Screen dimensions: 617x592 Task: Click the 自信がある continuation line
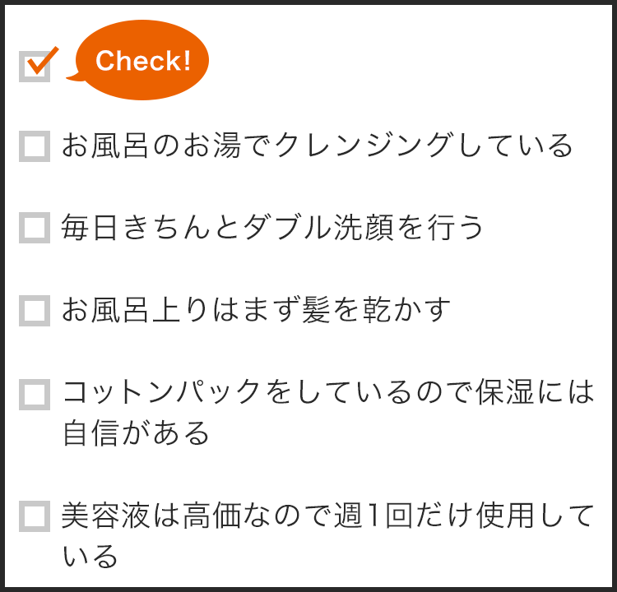(x=136, y=432)
